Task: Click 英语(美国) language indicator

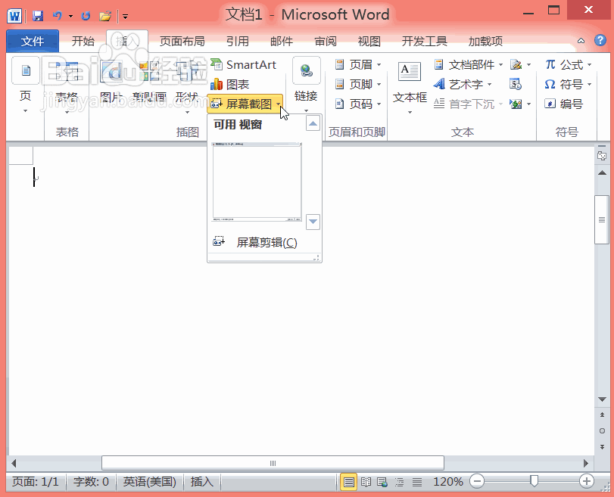Action: pos(150,482)
